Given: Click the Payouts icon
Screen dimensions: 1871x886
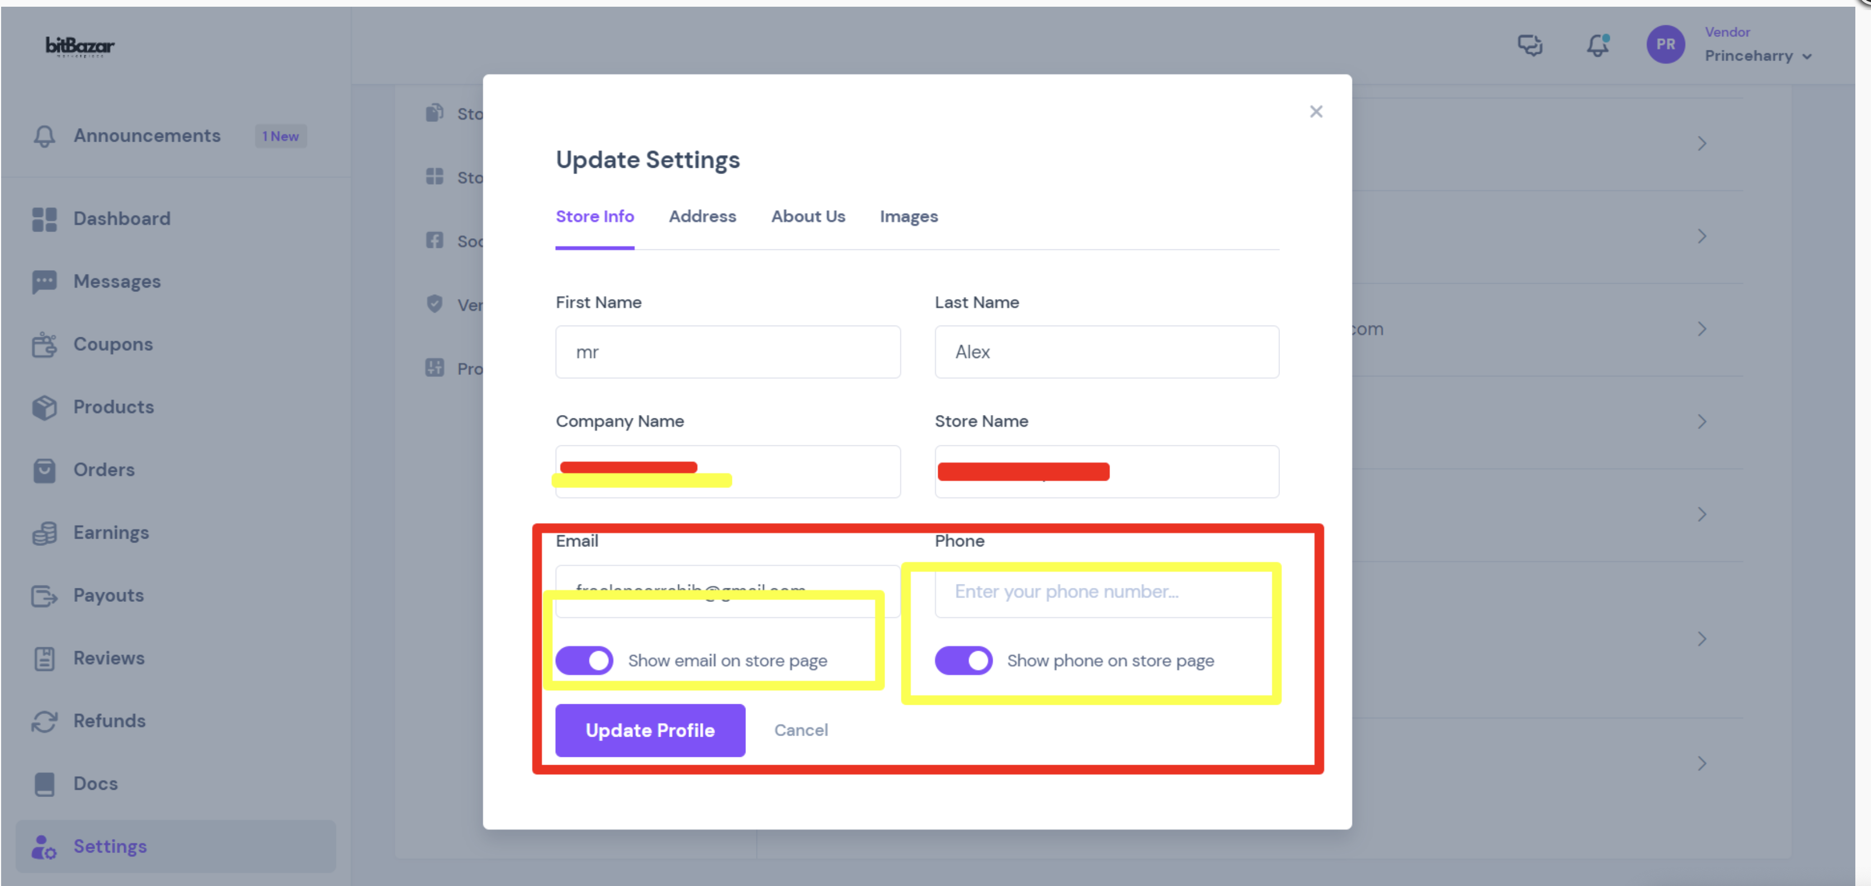Looking at the screenshot, I should (x=44, y=596).
